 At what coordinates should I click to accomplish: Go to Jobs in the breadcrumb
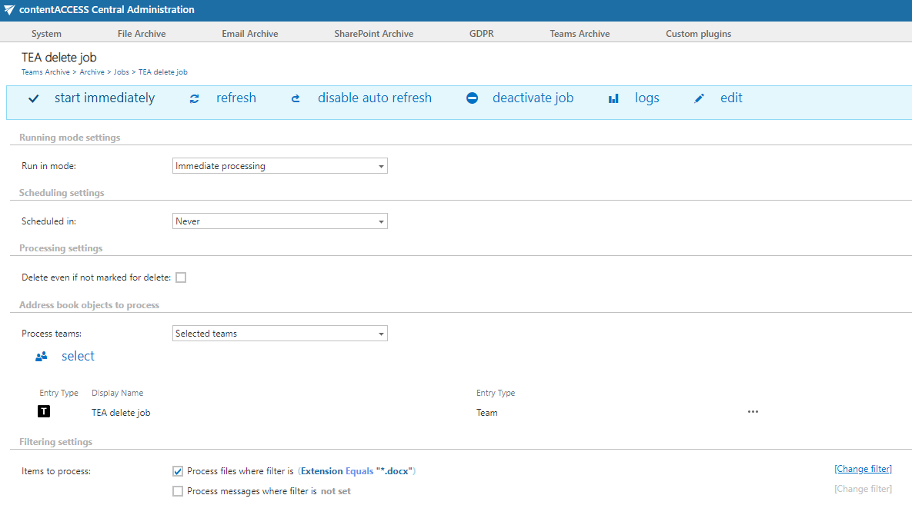click(121, 72)
